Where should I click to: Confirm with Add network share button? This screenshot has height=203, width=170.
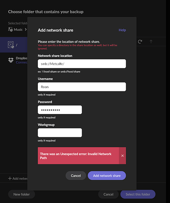(x=107, y=175)
